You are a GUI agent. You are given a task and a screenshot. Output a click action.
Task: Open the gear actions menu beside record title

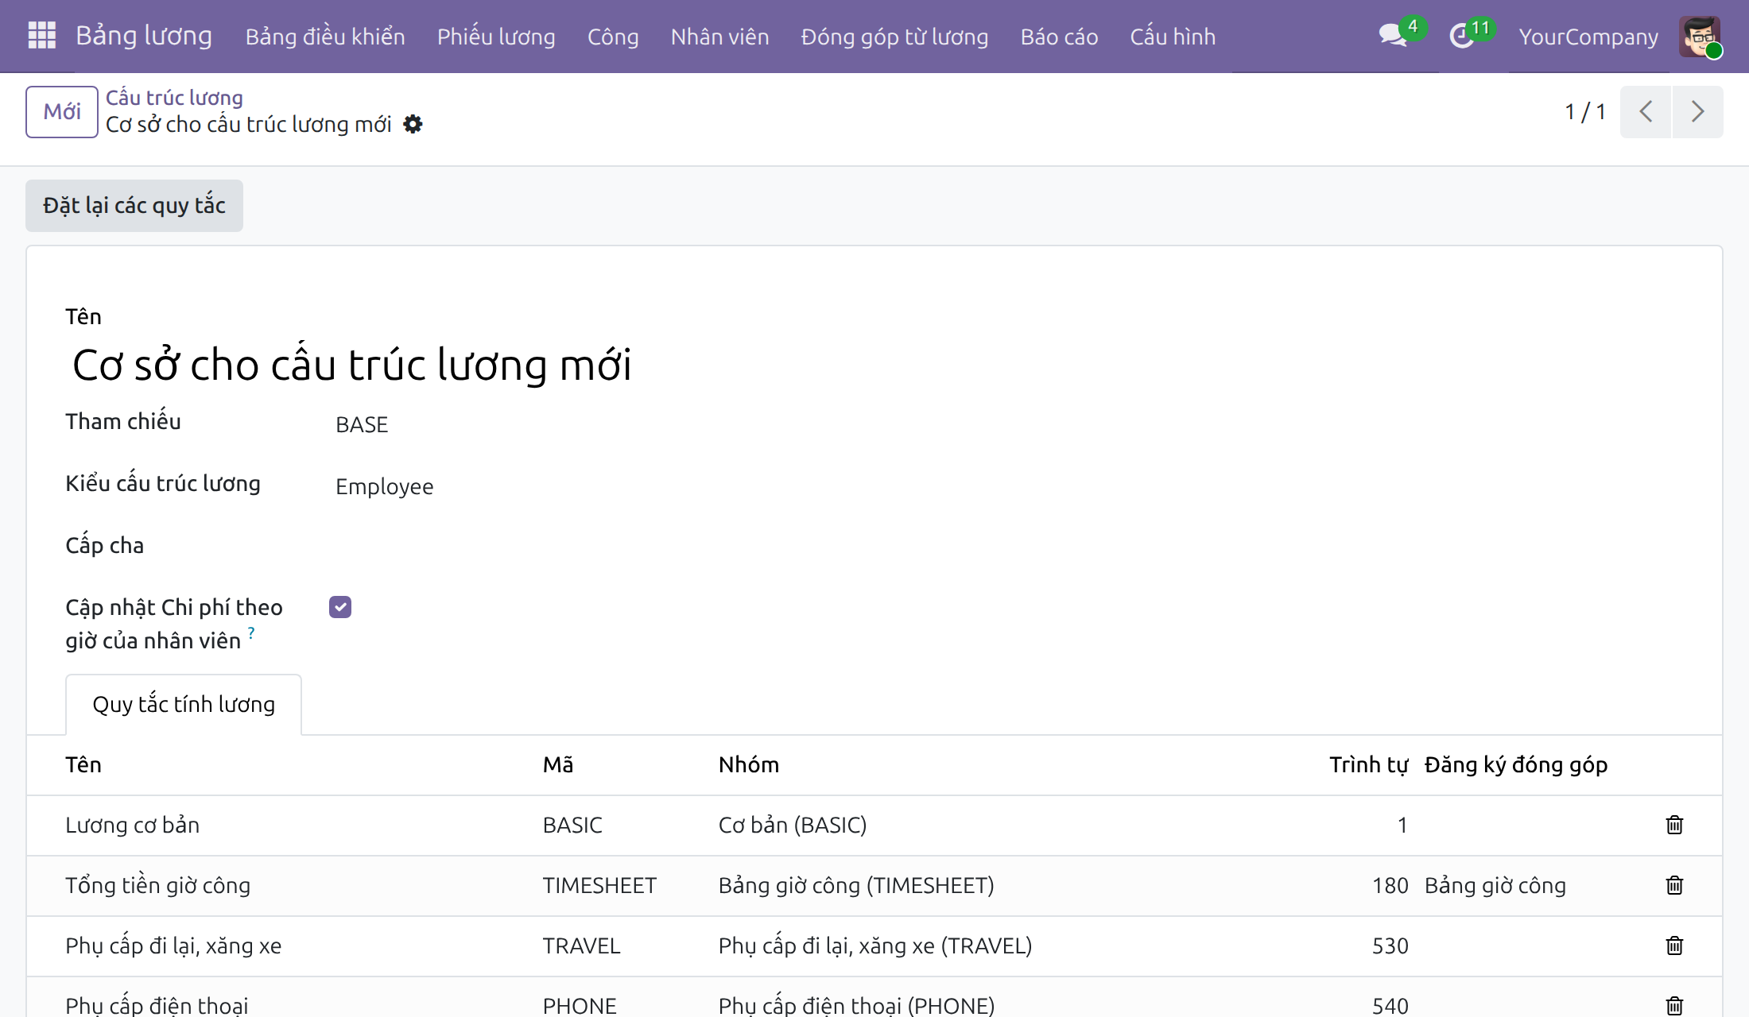click(x=413, y=124)
